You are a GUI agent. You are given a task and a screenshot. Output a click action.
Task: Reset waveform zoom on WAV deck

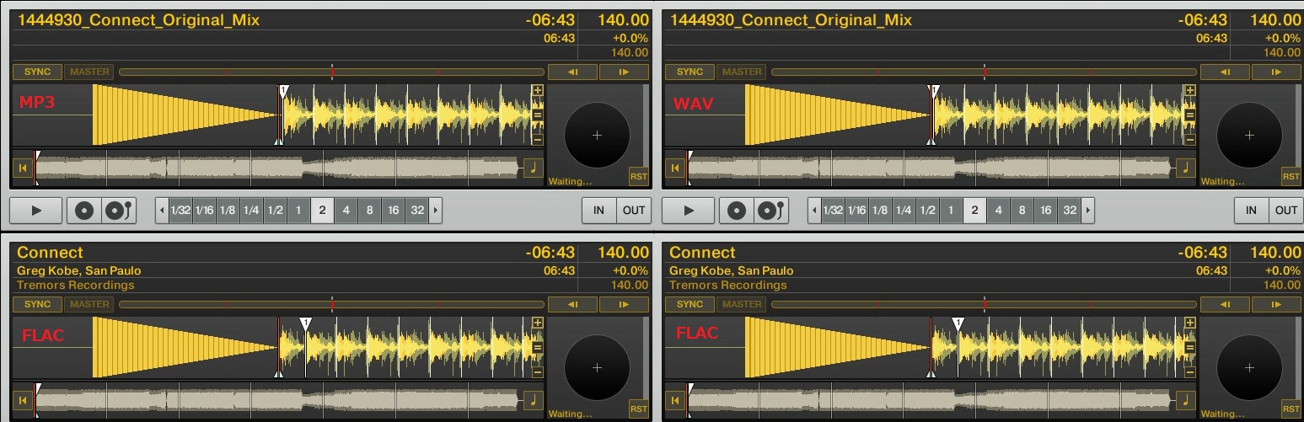[1190, 115]
